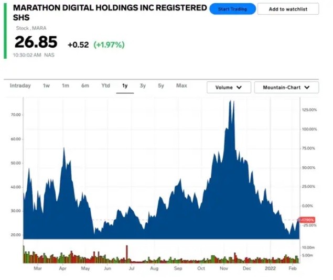Click the Start Trading button
This screenshot has height=280, width=333.
point(232,9)
